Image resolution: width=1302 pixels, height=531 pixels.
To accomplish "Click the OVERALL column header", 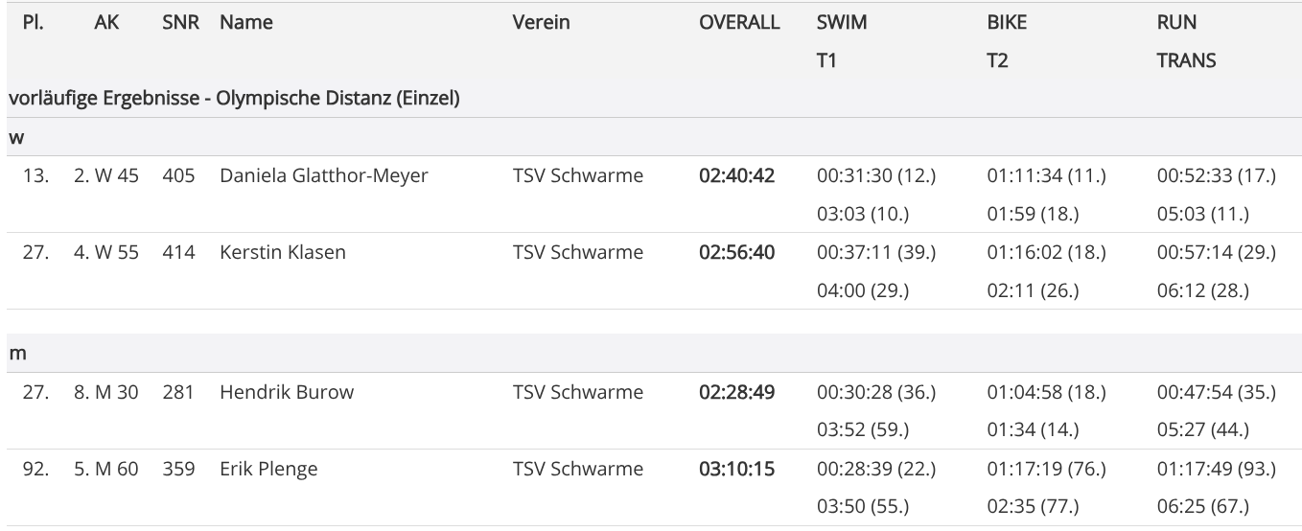I will (x=739, y=23).
